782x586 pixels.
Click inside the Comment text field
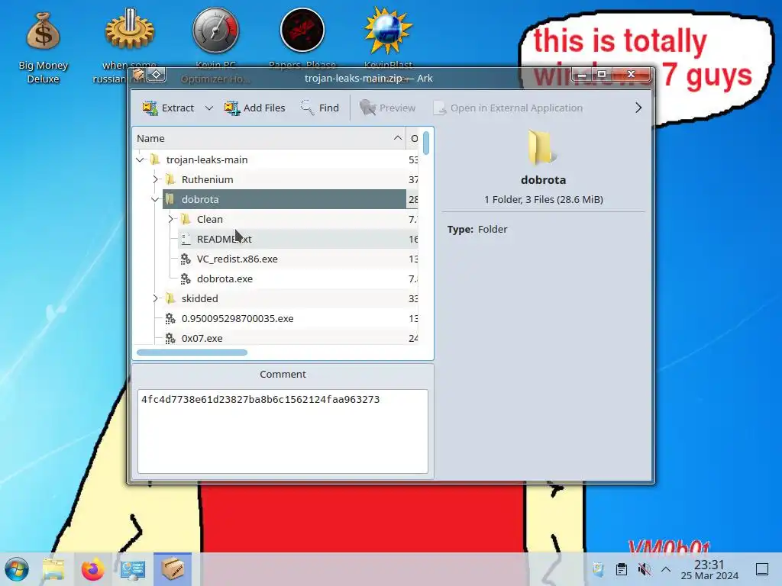pyautogui.click(x=283, y=432)
